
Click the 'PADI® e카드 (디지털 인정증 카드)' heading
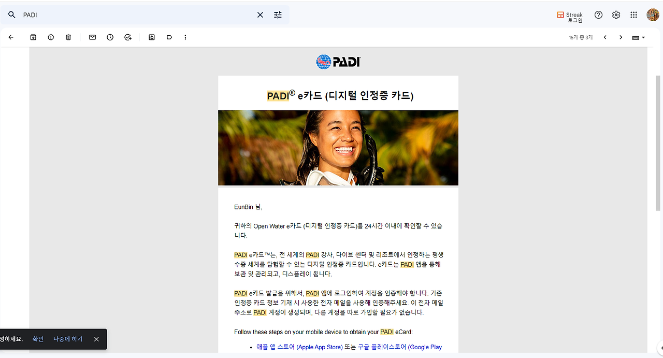click(x=340, y=95)
